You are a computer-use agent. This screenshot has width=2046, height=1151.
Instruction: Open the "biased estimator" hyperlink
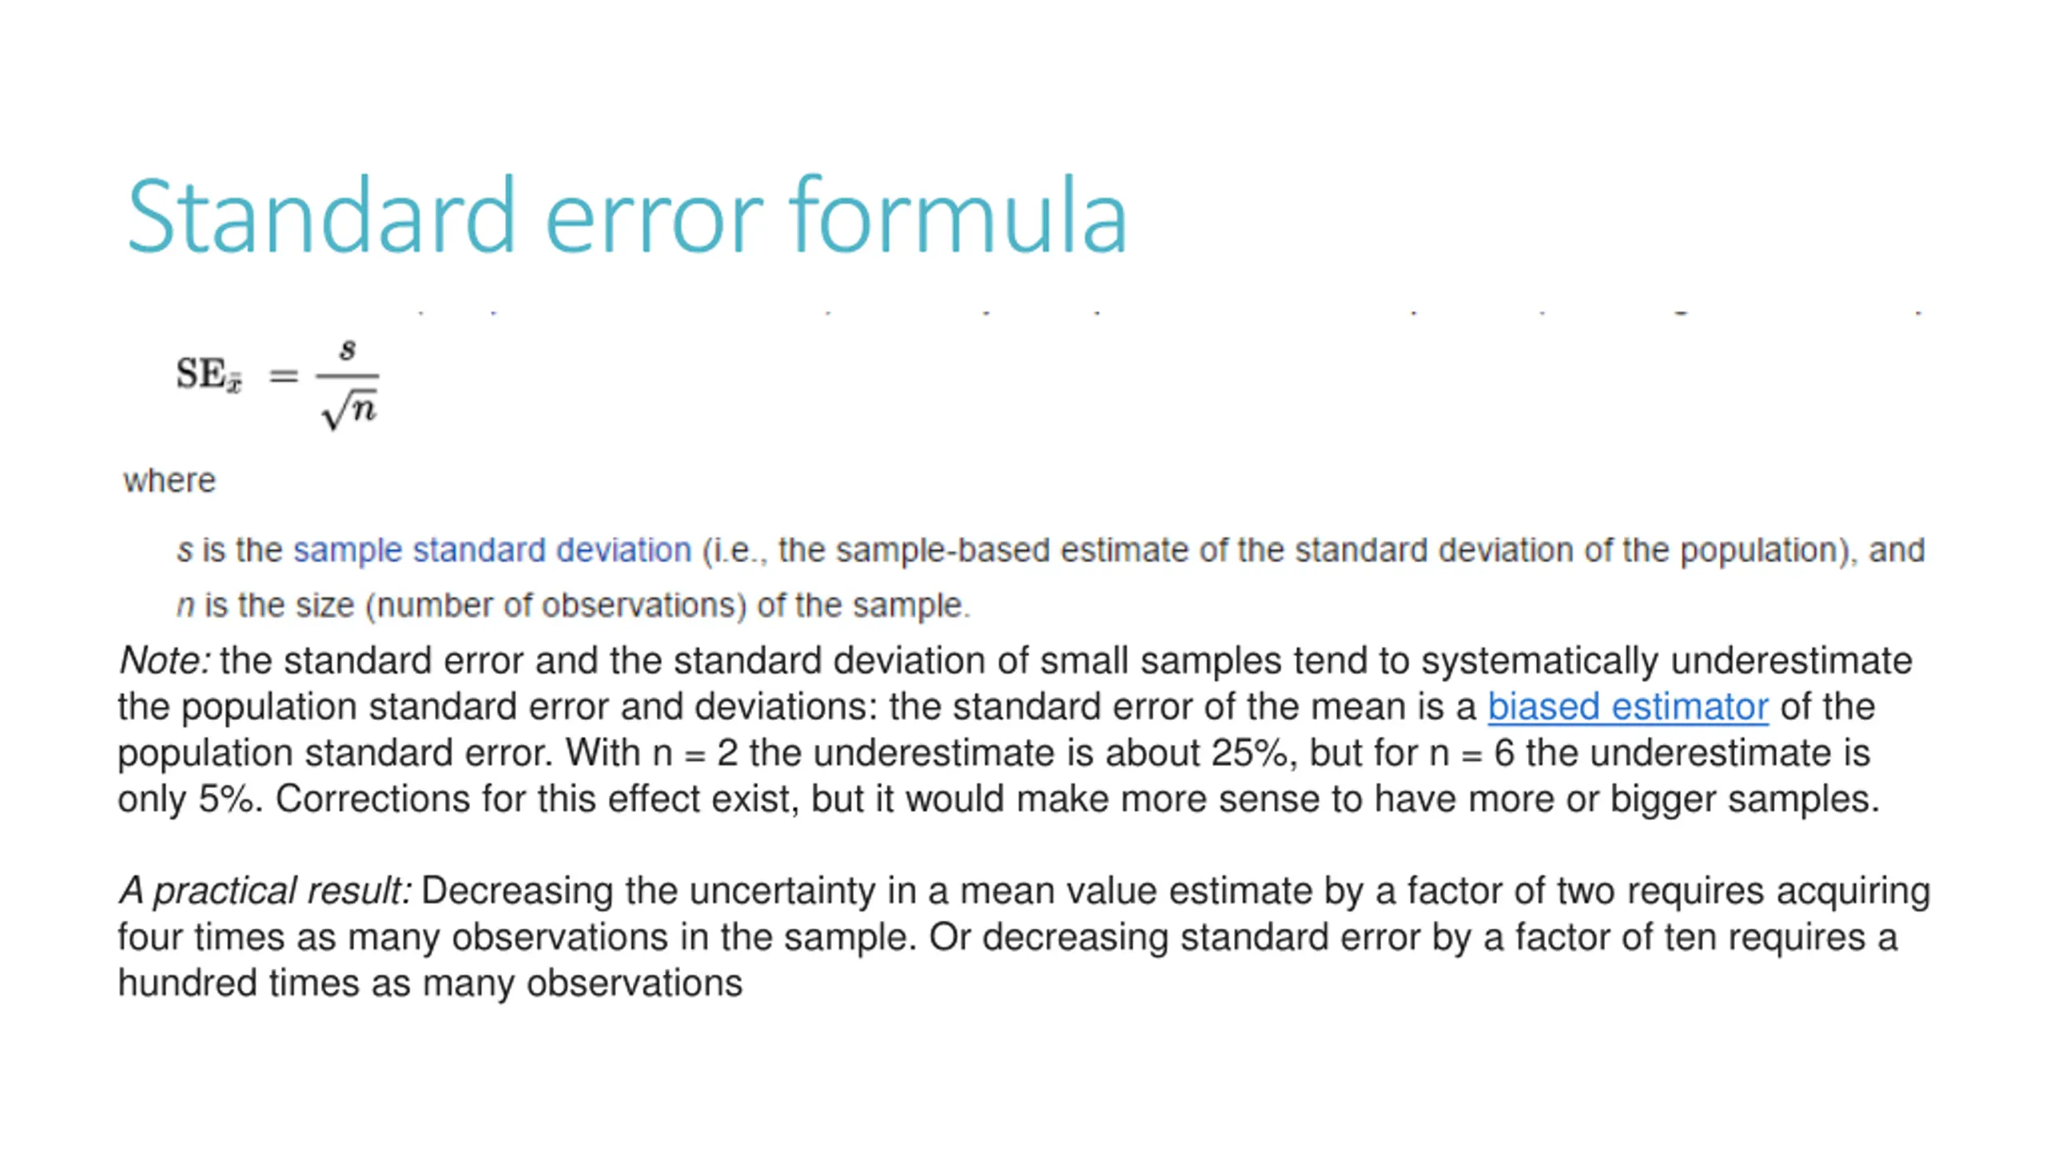(x=1627, y=707)
